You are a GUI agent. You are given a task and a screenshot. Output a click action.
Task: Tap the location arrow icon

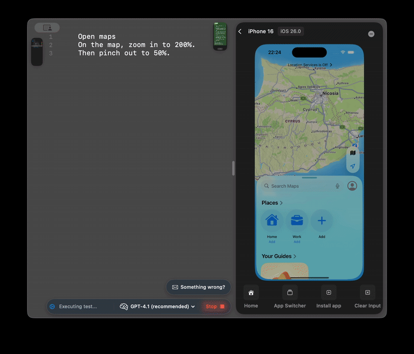(x=352, y=166)
